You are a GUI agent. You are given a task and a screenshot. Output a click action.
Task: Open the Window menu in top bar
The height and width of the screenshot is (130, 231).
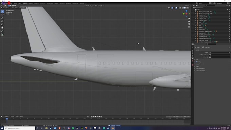15,3
